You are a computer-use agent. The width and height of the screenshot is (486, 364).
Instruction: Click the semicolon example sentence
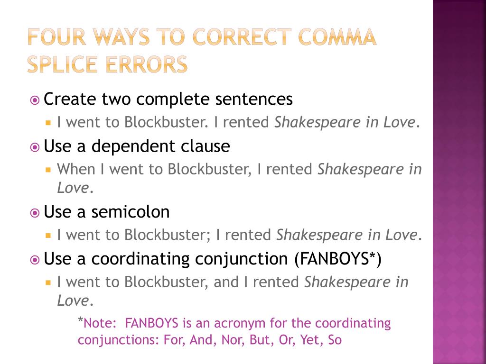(239, 235)
